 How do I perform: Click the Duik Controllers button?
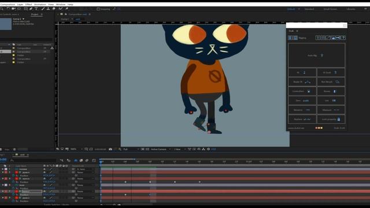302,91
